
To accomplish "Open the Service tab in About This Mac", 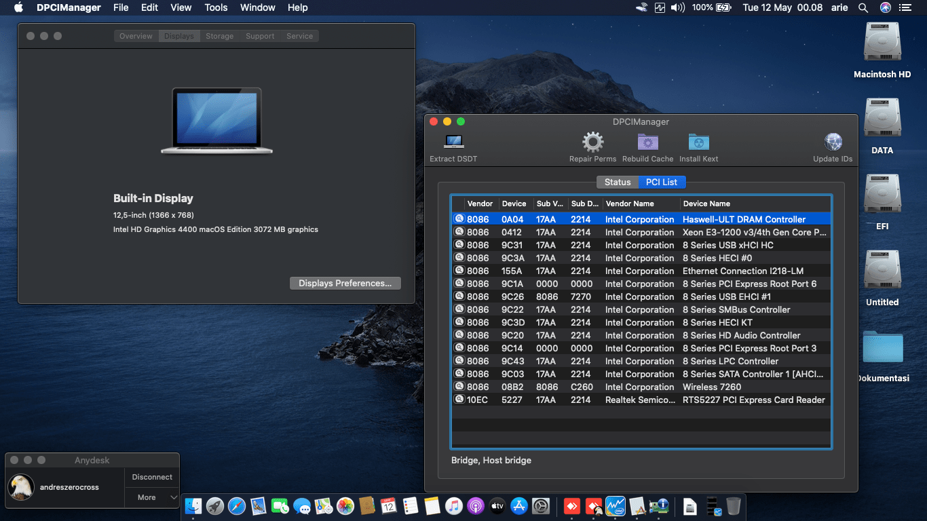I will click(x=300, y=36).
